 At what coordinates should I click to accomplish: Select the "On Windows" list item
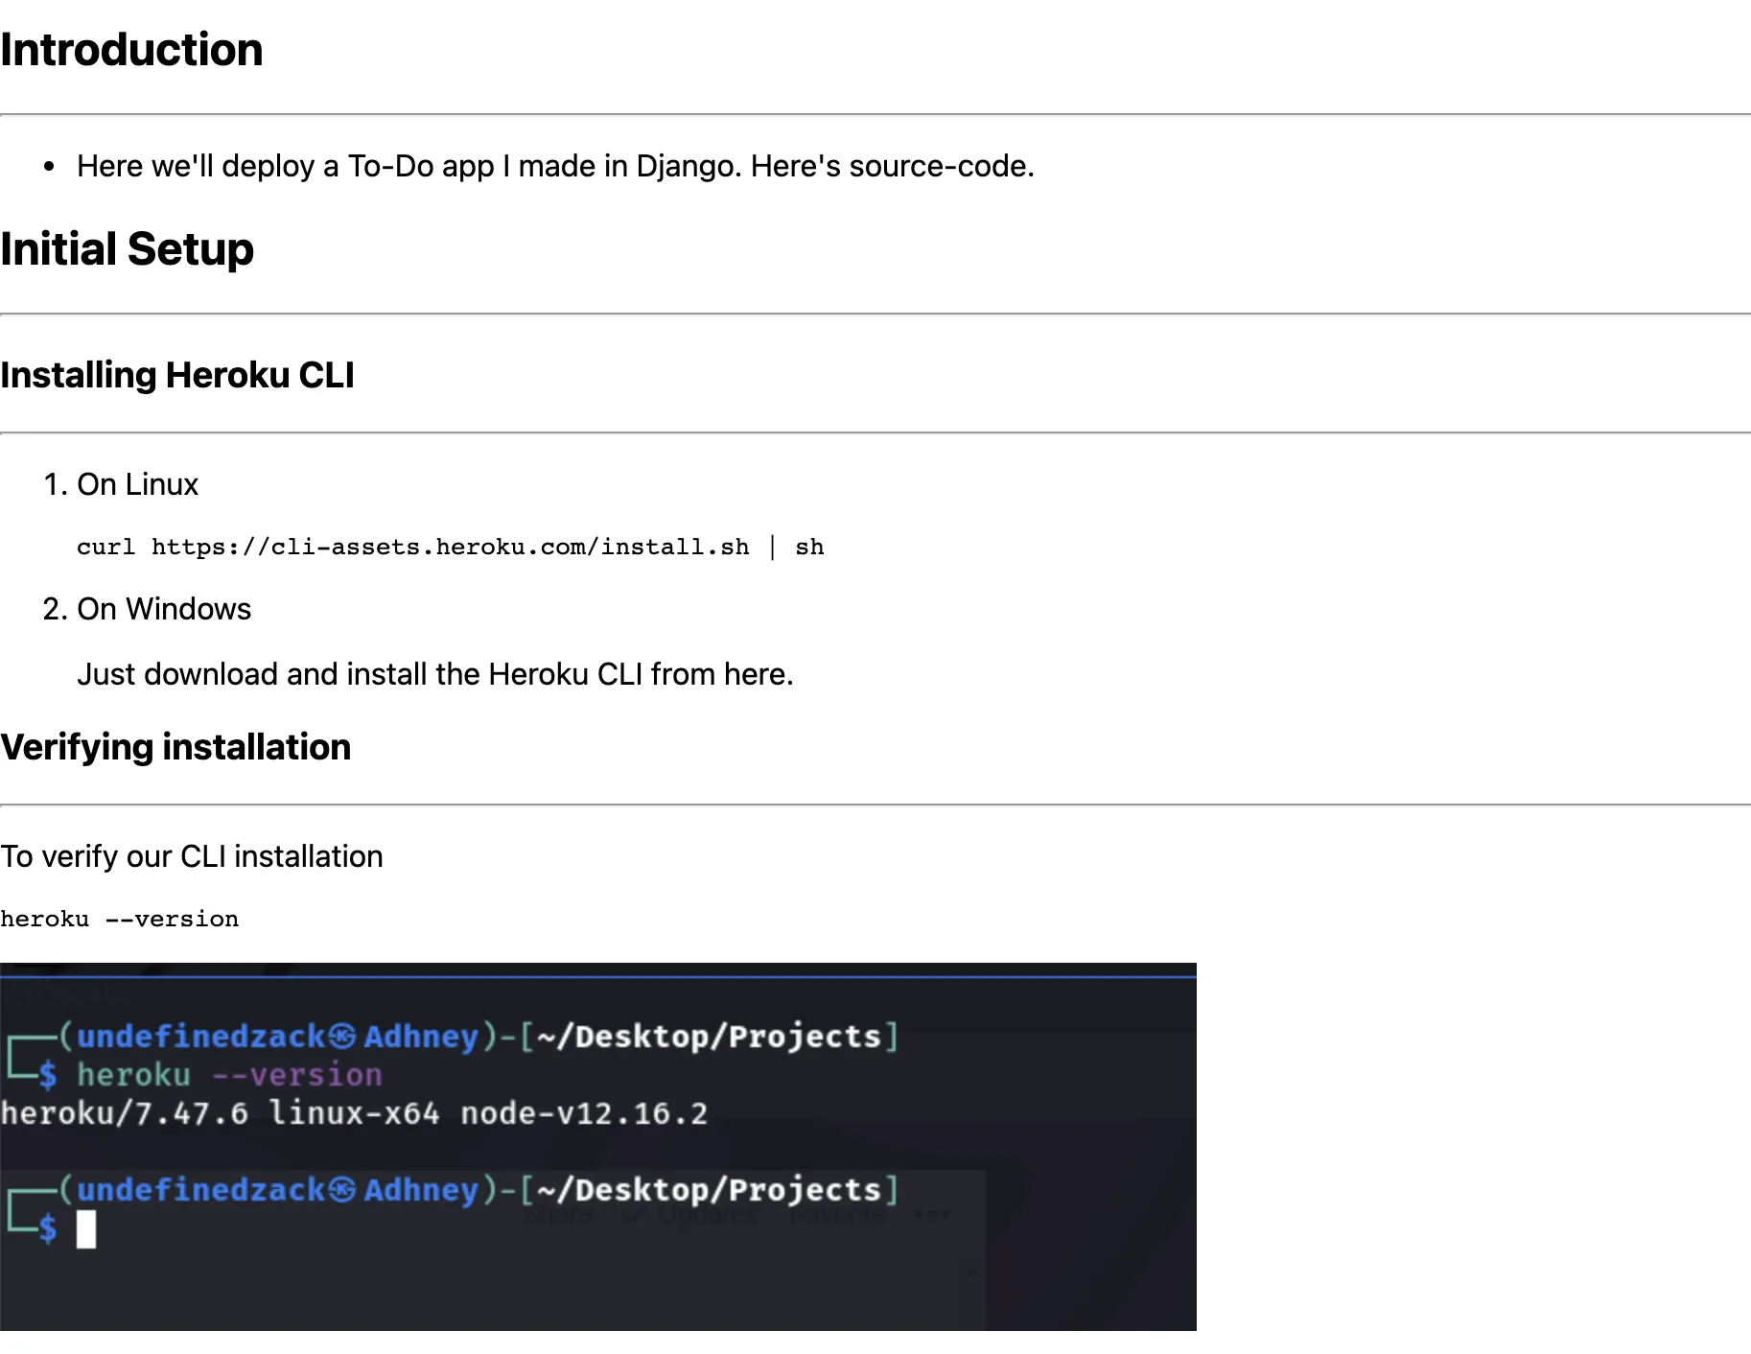coord(164,609)
